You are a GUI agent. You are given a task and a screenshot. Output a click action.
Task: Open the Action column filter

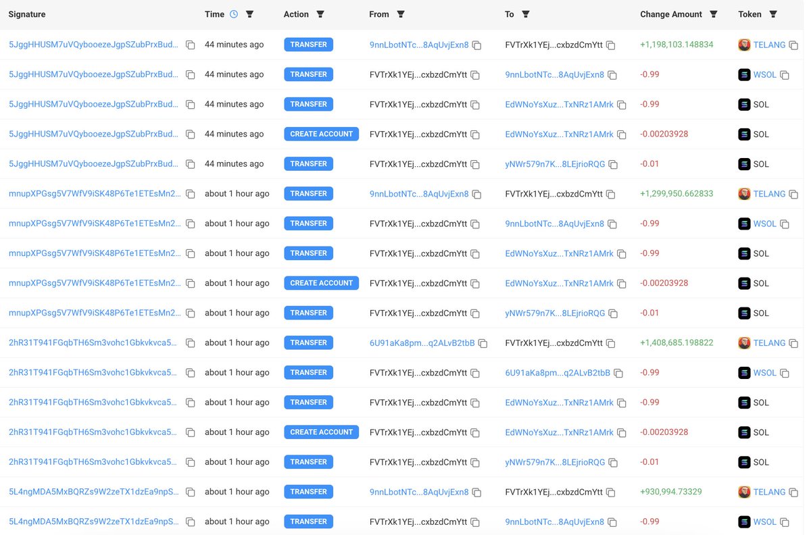[320, 14]
